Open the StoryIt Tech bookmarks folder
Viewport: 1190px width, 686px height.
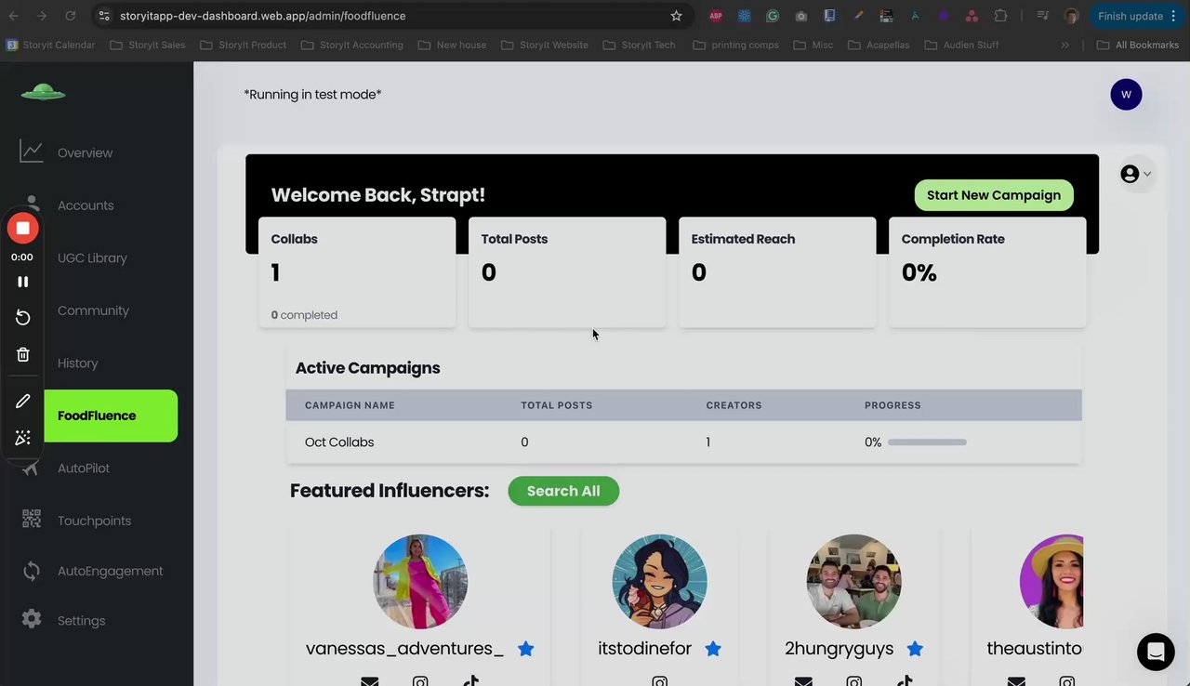point(640,45)
